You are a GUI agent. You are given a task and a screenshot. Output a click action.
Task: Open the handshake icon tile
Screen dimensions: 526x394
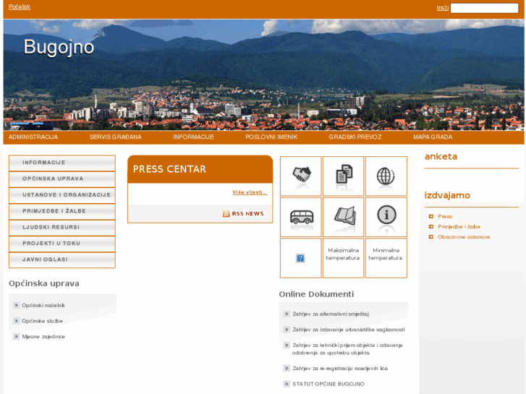300,176
